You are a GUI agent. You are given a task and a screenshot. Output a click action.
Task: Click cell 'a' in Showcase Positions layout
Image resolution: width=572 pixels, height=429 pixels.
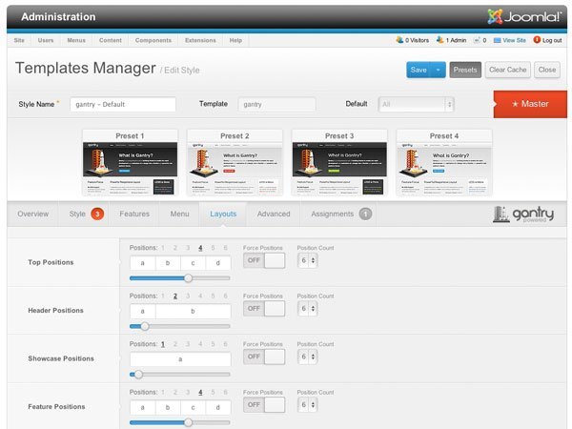point(180,359)
